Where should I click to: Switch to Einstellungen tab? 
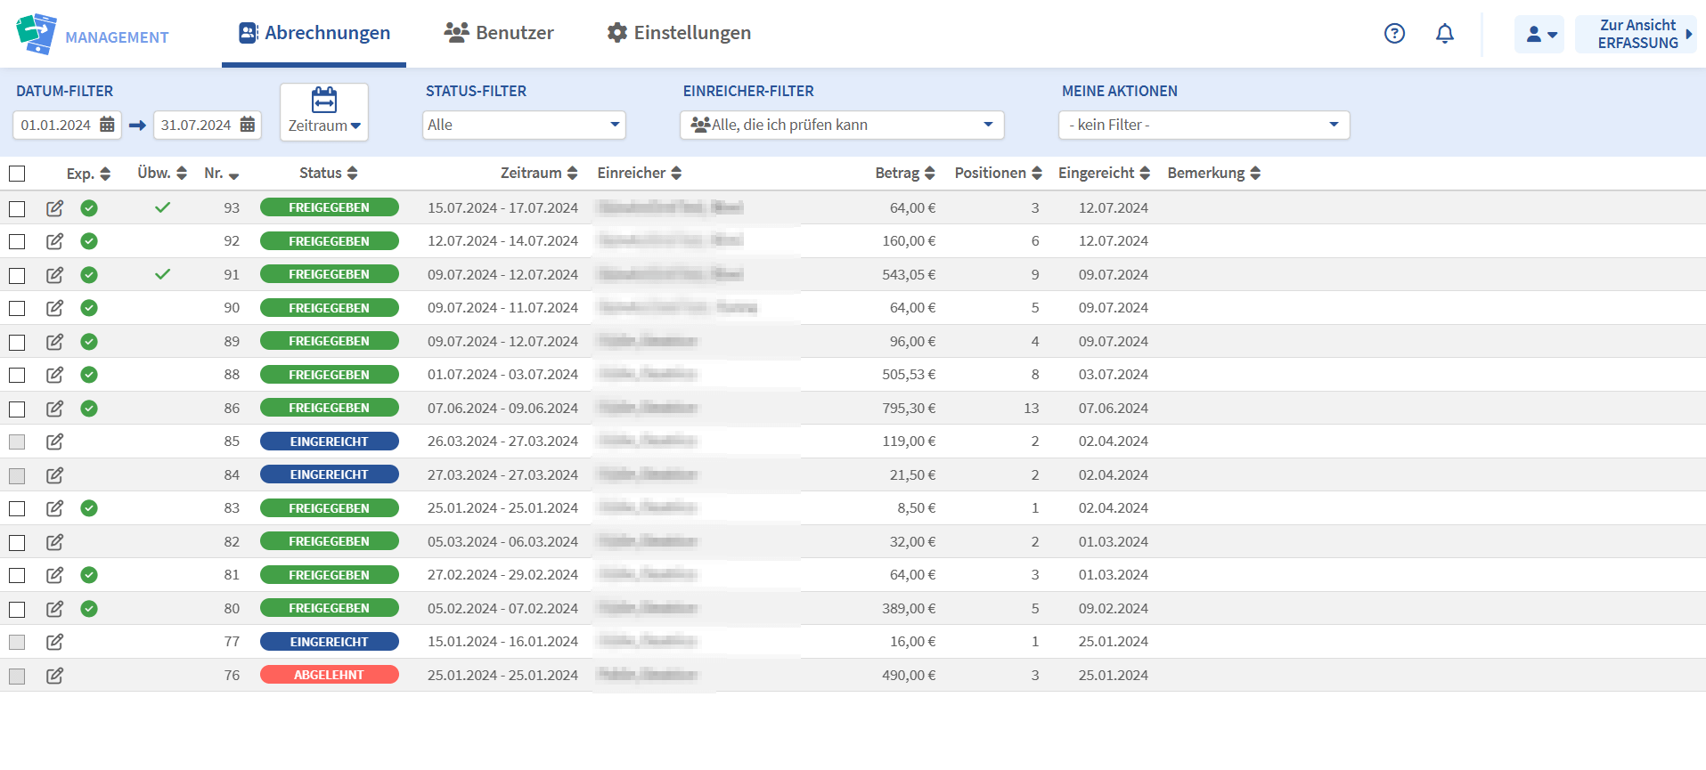coord(679,33)
